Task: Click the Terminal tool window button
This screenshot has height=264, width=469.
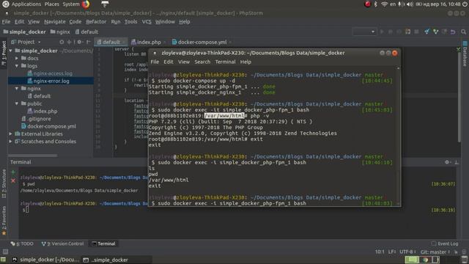Action: click(x=103, y=243)
